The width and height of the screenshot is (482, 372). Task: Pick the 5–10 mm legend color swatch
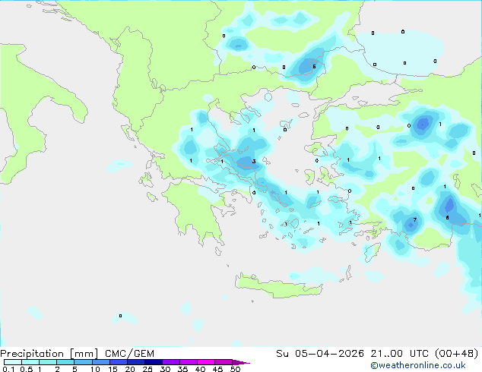(x=83, y=362)
